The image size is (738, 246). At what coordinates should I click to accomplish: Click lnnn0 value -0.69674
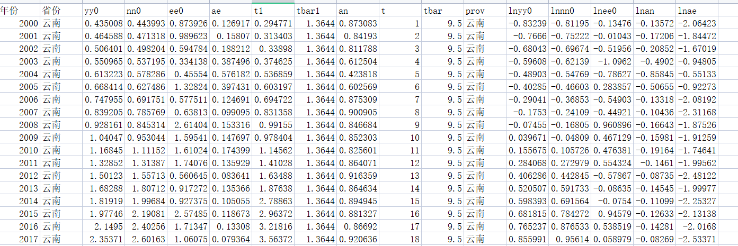tap(570, 49)
